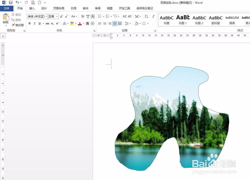Toggle character shading
The width and height of the screenshot is (250, 180).
click(x=87, y=24)
